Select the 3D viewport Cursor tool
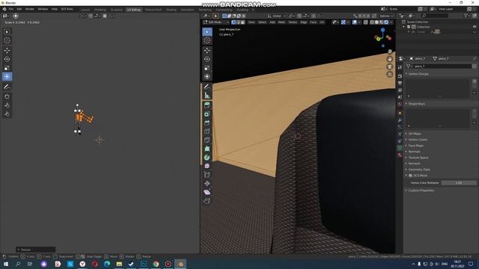The image size is (479, 269). [207, 40]
